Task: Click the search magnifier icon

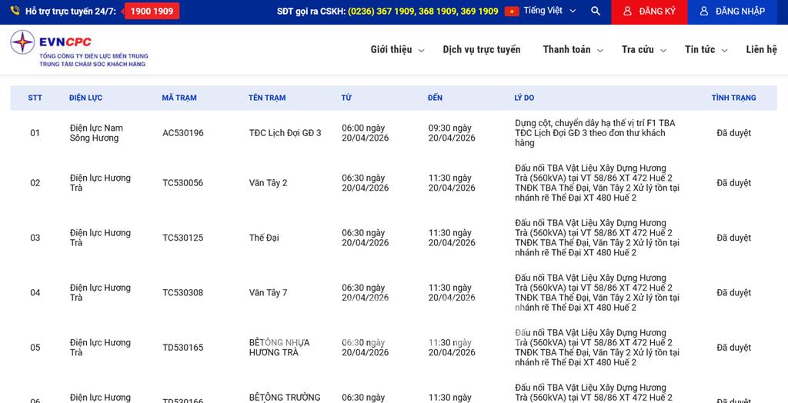Action: coord(595,12)
